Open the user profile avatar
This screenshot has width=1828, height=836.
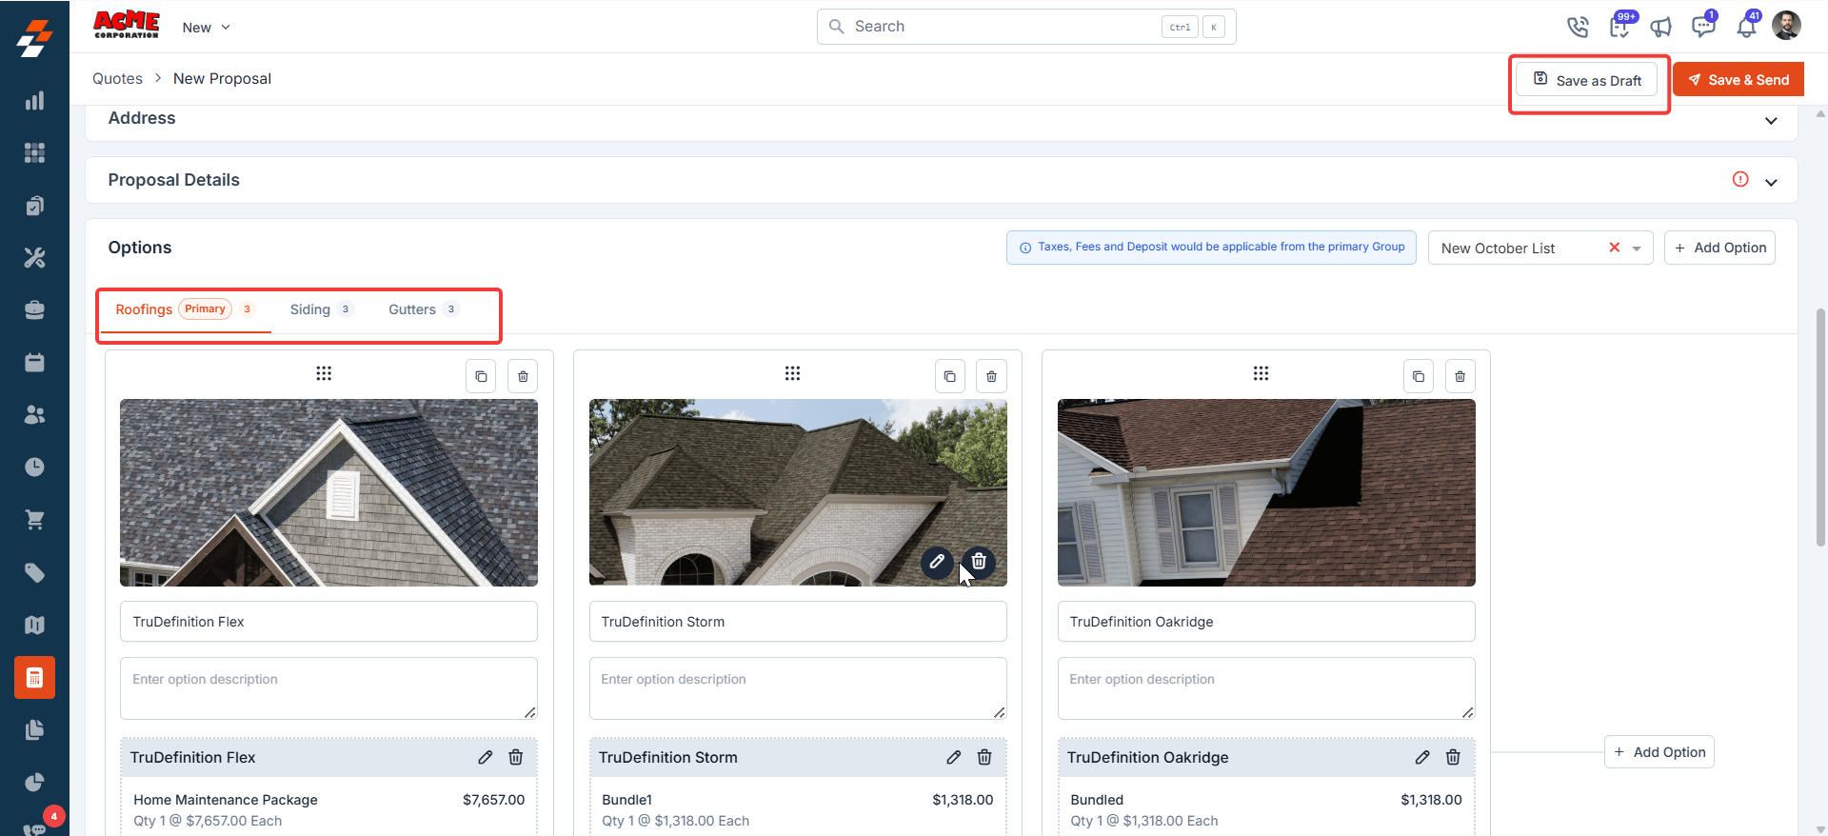click(1786, 26)
